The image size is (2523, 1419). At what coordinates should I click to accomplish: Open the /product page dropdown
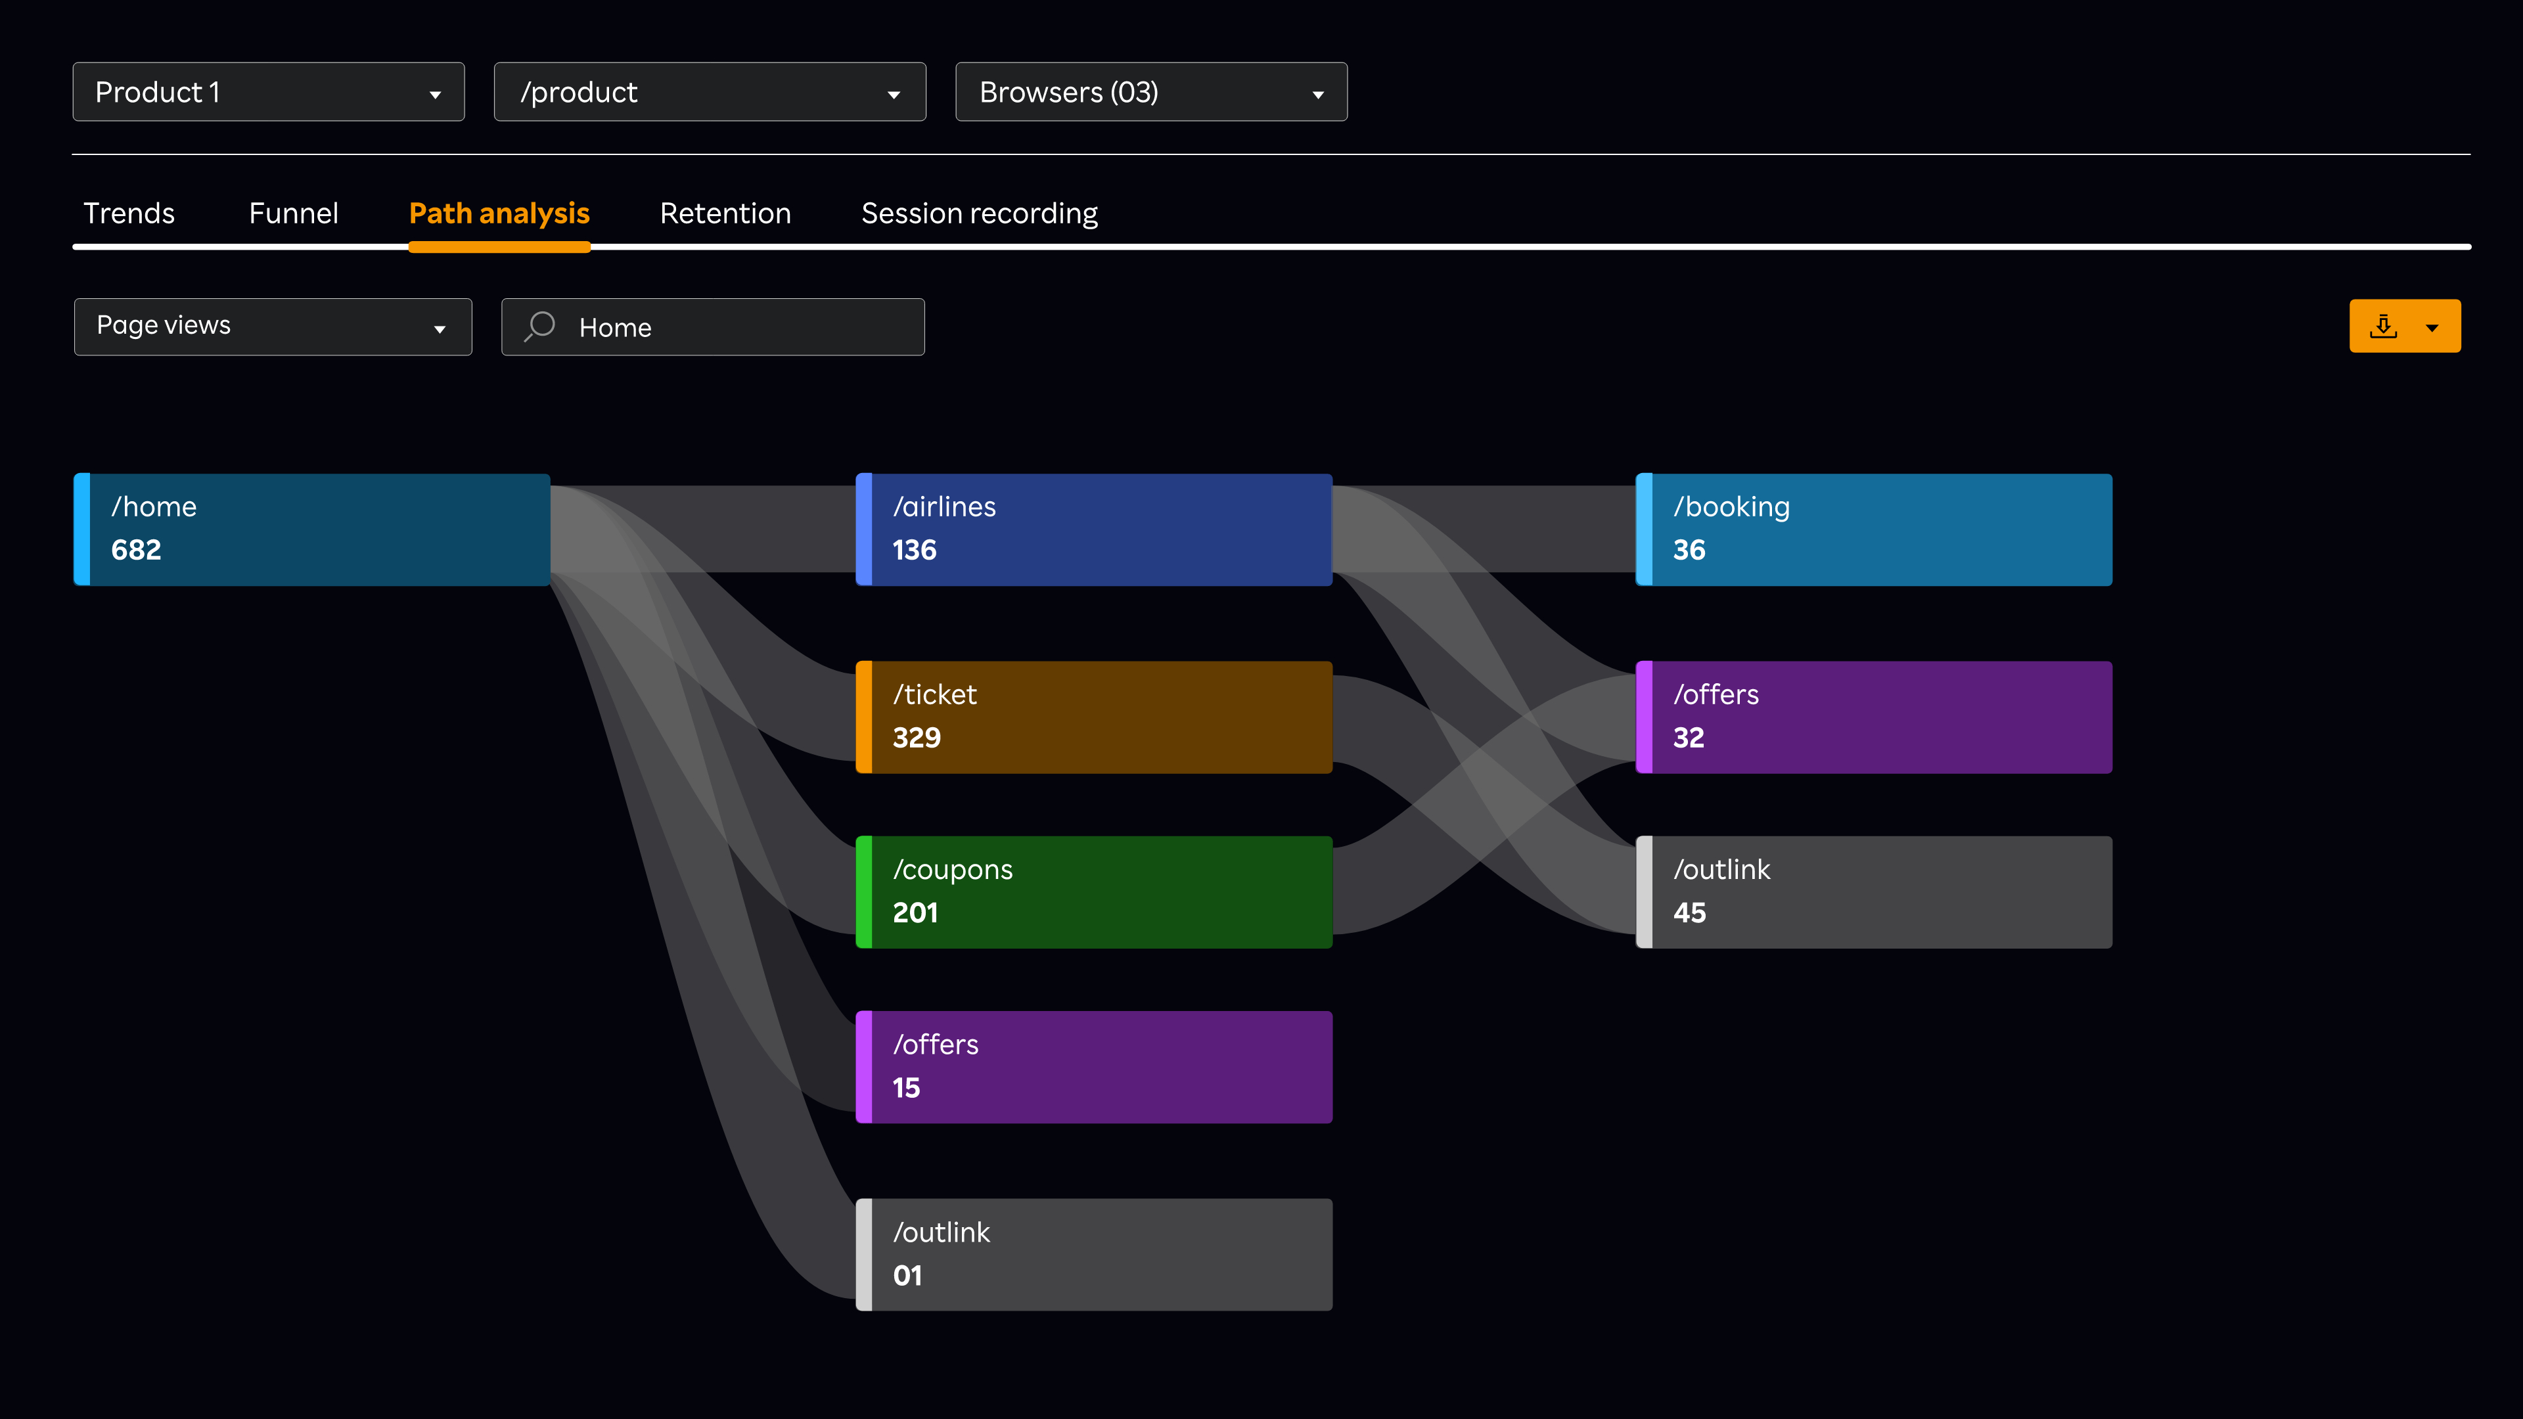(709, 92)
